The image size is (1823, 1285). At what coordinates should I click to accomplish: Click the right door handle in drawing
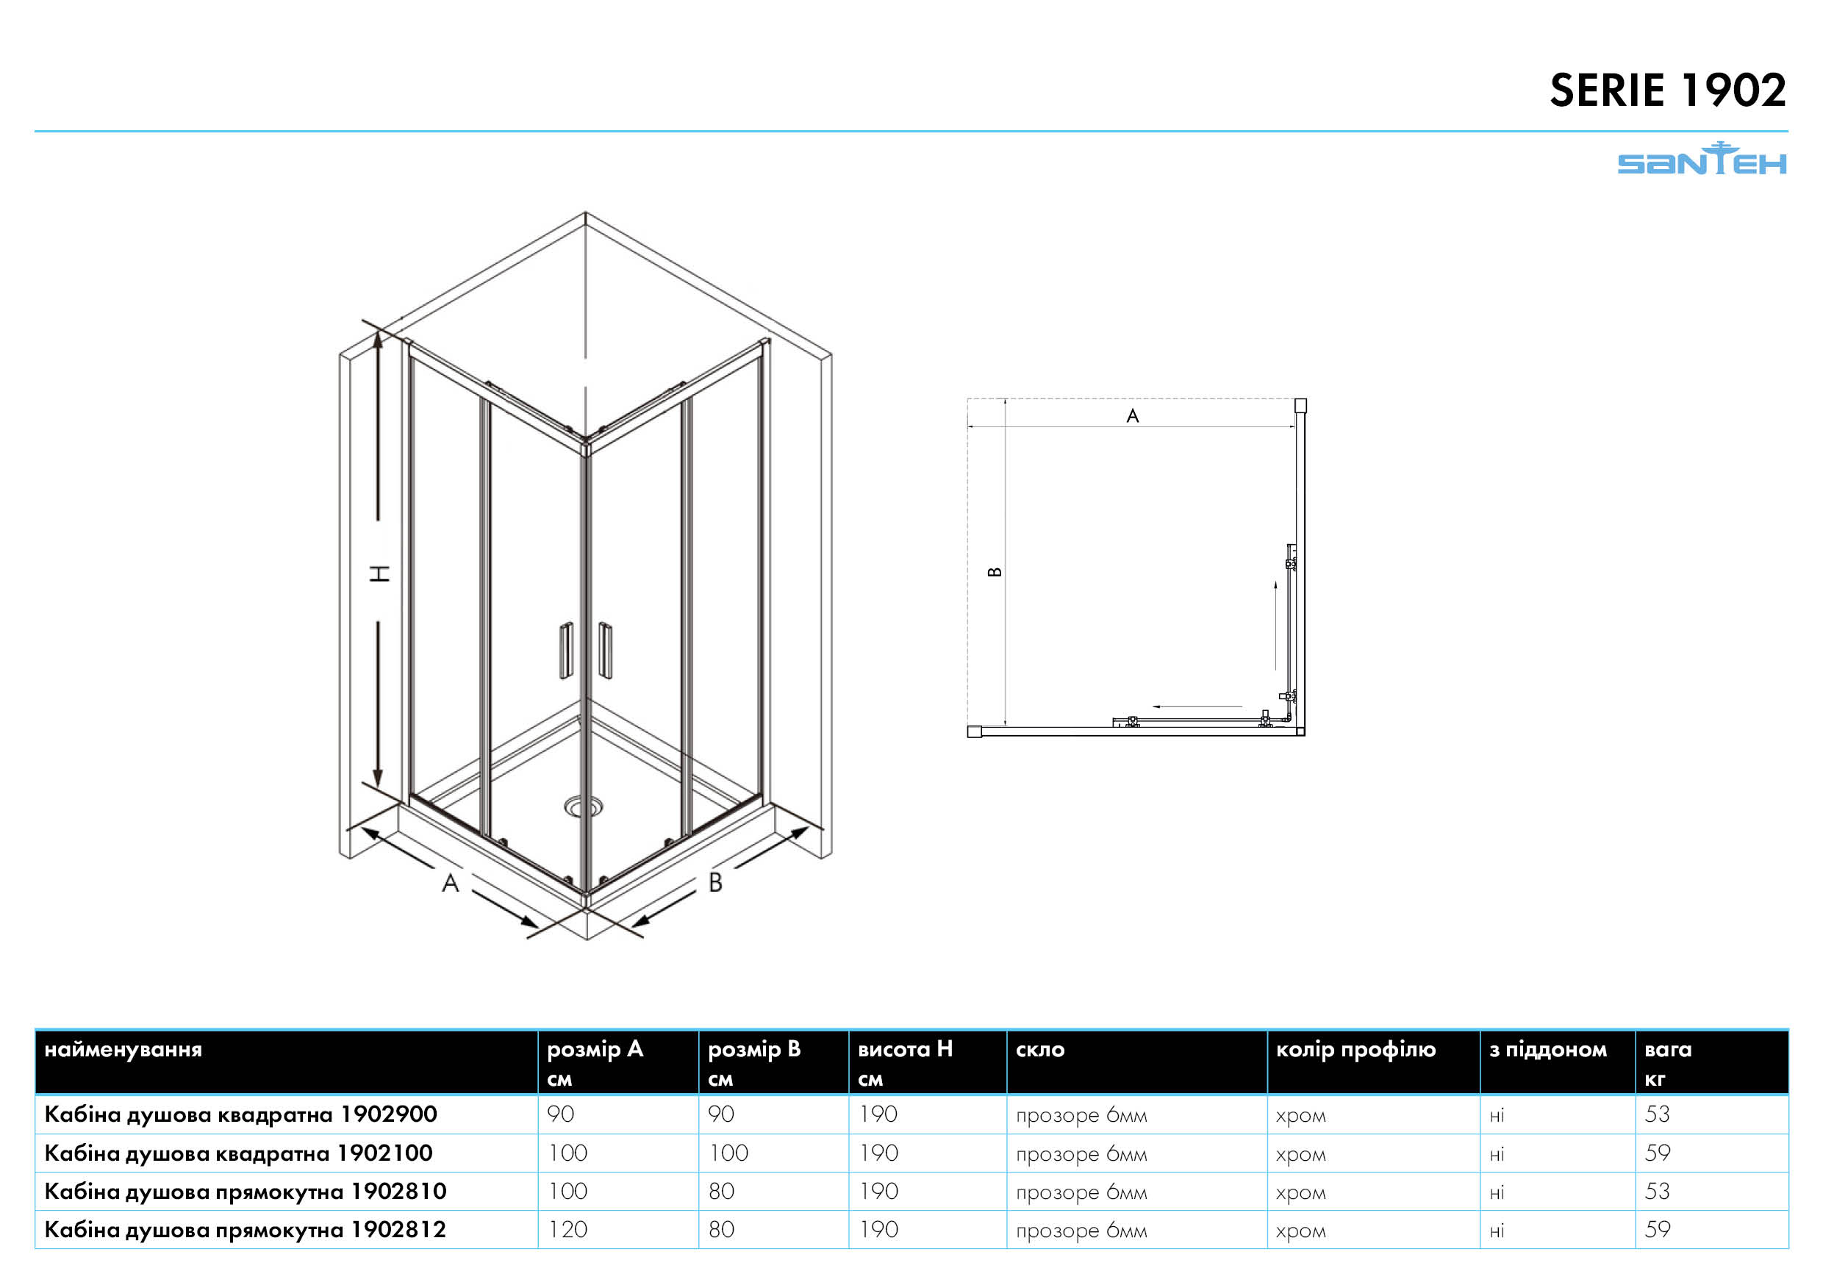(605, 651)
